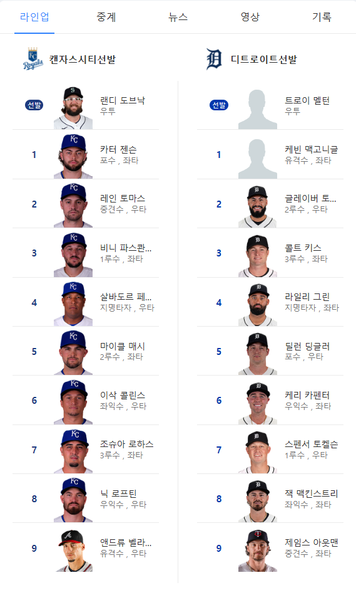This screenshot has height=590, width=356.
Task: Switch to the 중계 tab
Action: click(106, 17)
